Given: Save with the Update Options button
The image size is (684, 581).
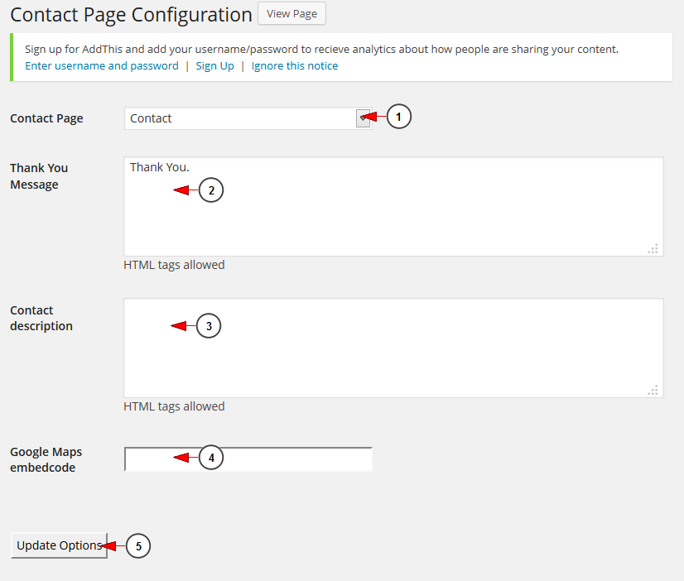Looking at the screenshot, I should point(59,545).
